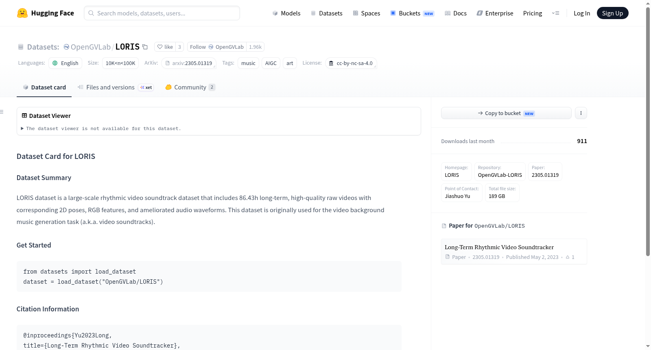Focus the search models, datasets, users field

[162, 13]
